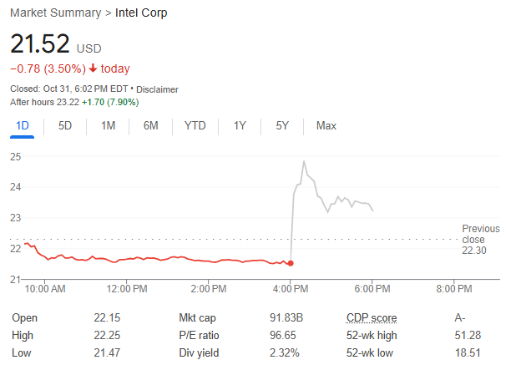
Task: View the 5Y price history tab
Action: [282, 125]
